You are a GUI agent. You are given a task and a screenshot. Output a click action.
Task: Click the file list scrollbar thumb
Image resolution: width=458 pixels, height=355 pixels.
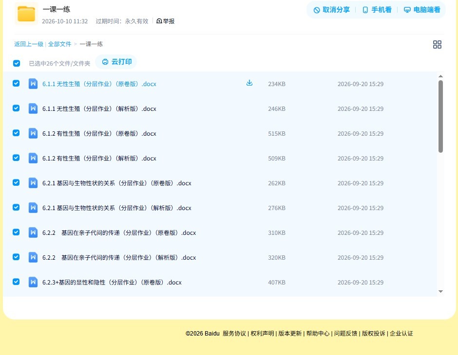pos(440,116)
